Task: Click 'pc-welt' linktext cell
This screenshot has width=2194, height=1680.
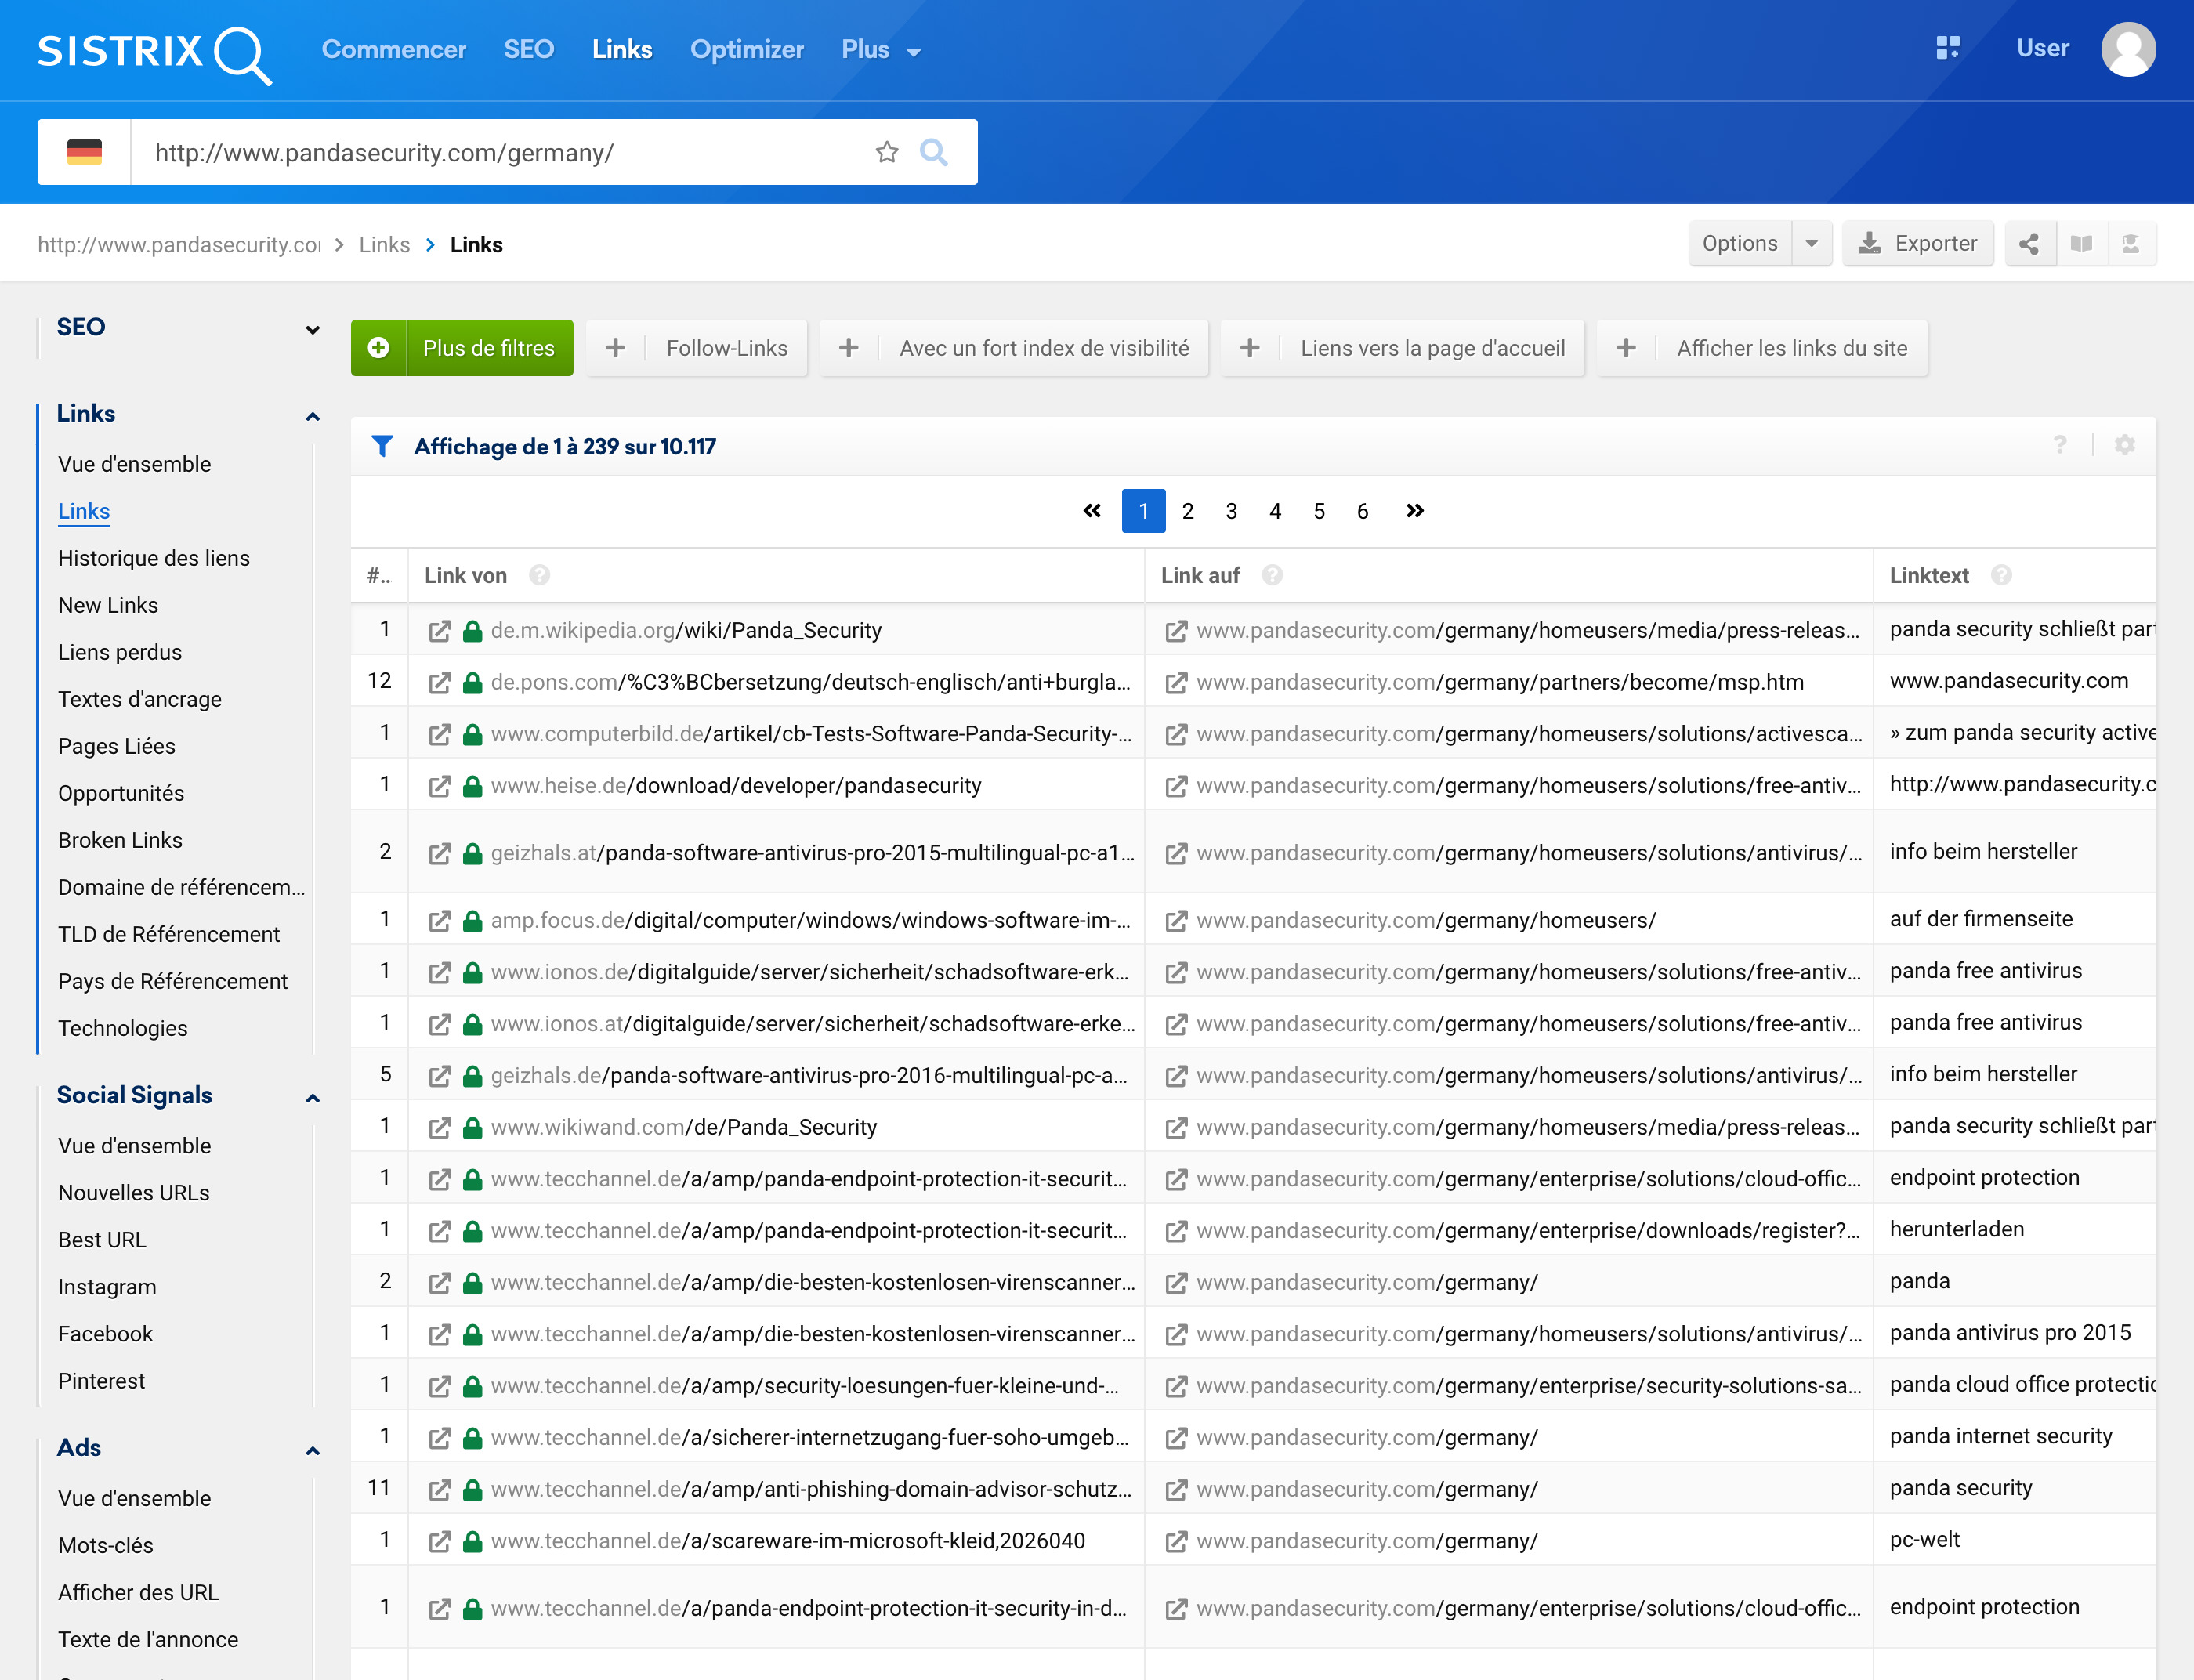Action: coord(1924,1540)
